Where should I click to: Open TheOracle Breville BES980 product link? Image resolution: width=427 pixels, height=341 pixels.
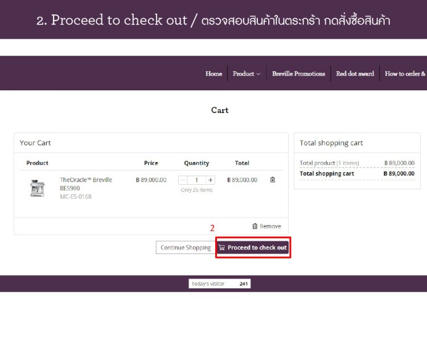[x=85, y=184]
